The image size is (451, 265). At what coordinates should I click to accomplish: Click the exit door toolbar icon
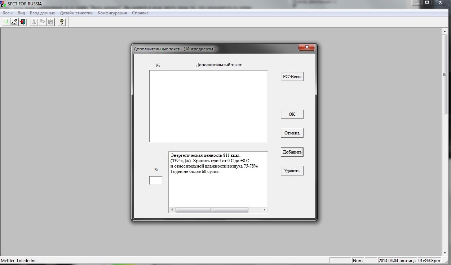point(23,22)
